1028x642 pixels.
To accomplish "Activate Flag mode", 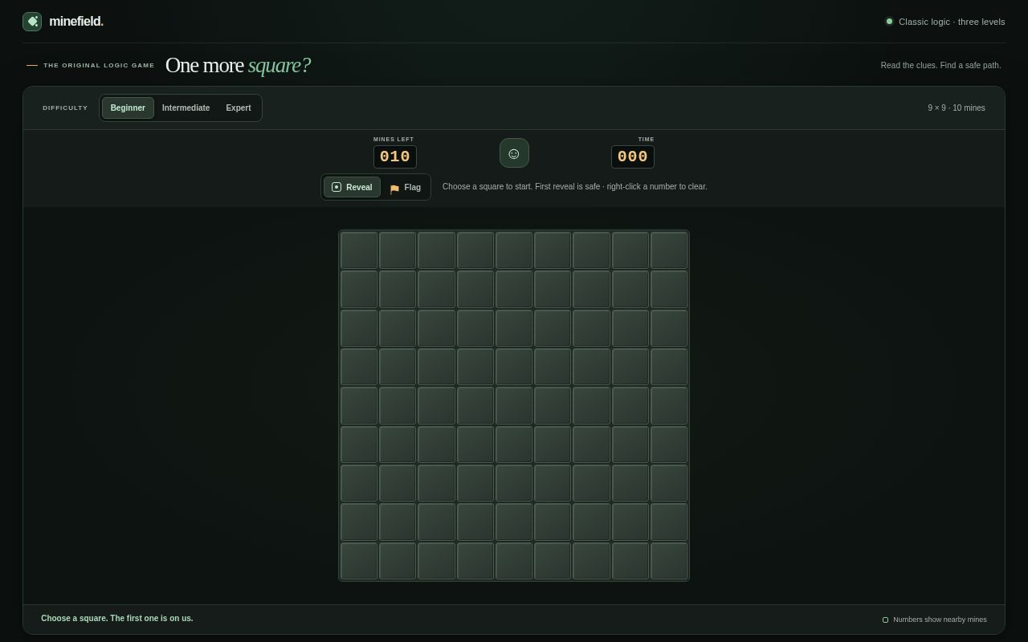I will point(406,187).
